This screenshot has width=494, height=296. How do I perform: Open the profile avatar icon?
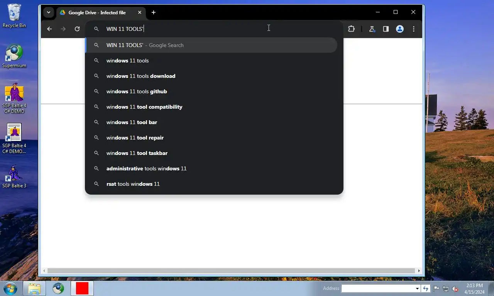pyautogui.click(x=400, y=29)
